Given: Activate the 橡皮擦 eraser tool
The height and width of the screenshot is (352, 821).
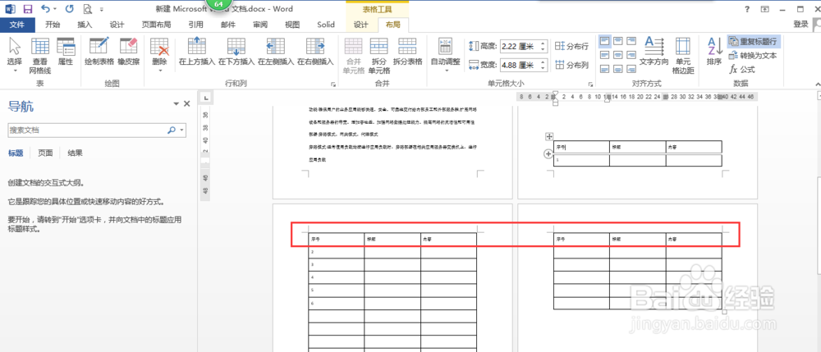Looking at the screenshot, I should tap(128, 51).
